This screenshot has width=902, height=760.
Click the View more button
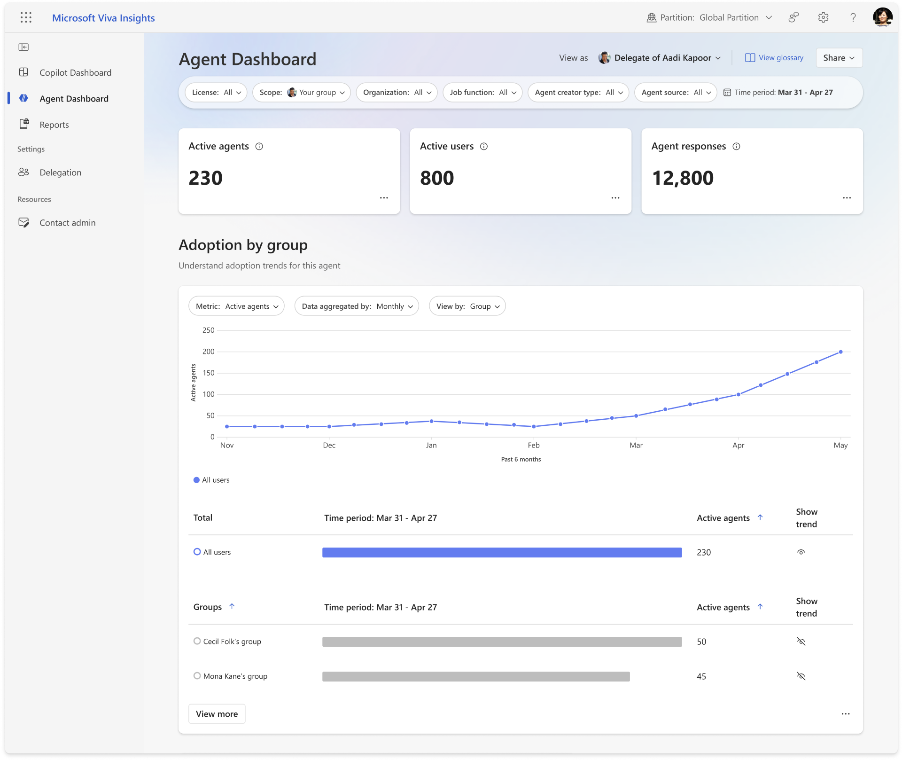tap(217, 713)
